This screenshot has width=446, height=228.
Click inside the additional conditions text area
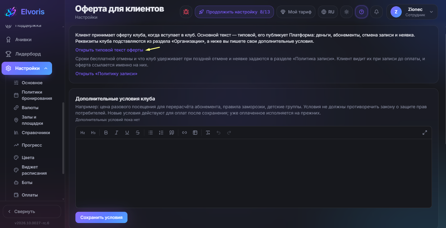[x=253, y=173]
